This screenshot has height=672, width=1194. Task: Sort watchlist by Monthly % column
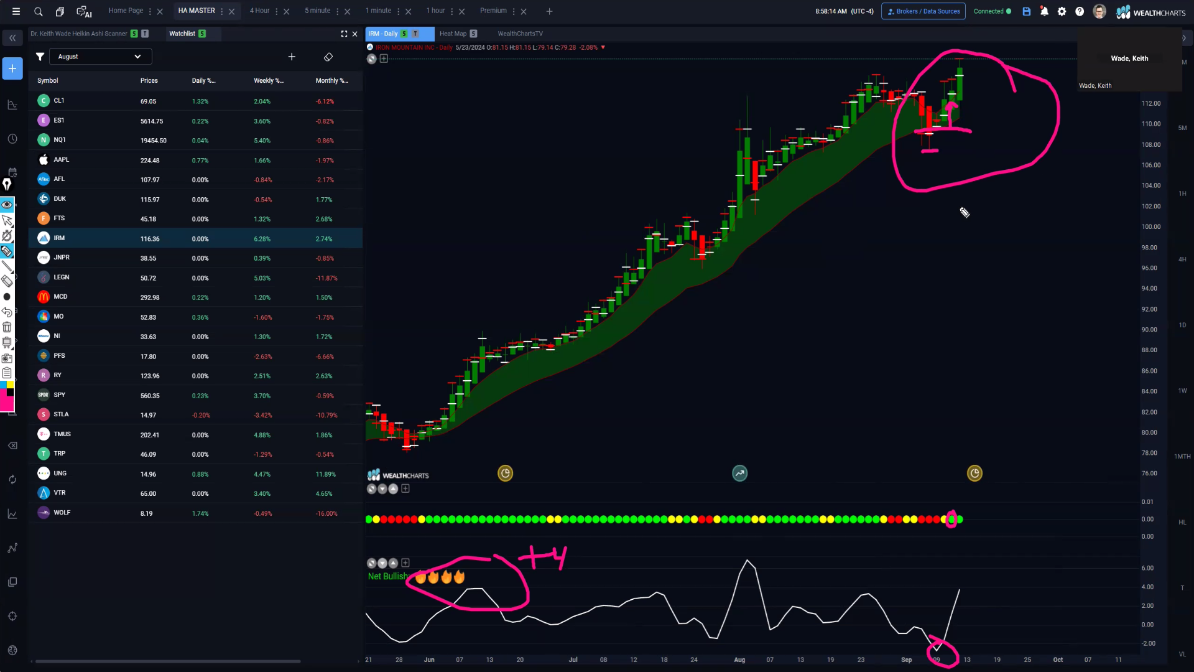[x=331, y=80]
